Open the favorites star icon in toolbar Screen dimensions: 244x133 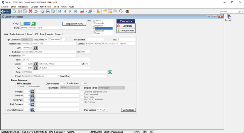[x=110, y=11]
